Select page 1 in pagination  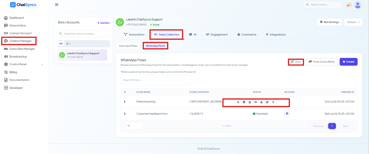tap(332, 126)
